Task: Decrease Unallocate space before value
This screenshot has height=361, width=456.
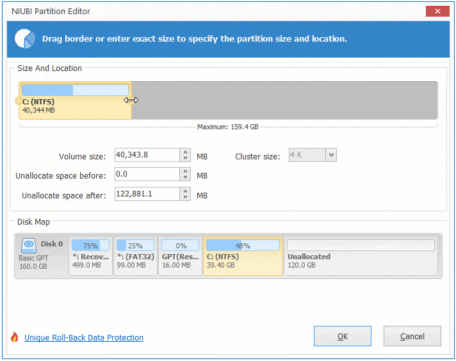Action: click(185, 177)
